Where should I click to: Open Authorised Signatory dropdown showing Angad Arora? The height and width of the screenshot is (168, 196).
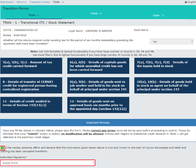tap(48, 163)
